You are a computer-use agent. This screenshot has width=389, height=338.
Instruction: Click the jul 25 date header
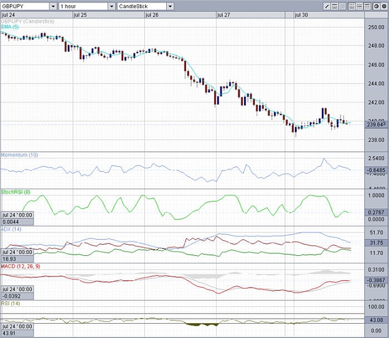tap(80, 15)
